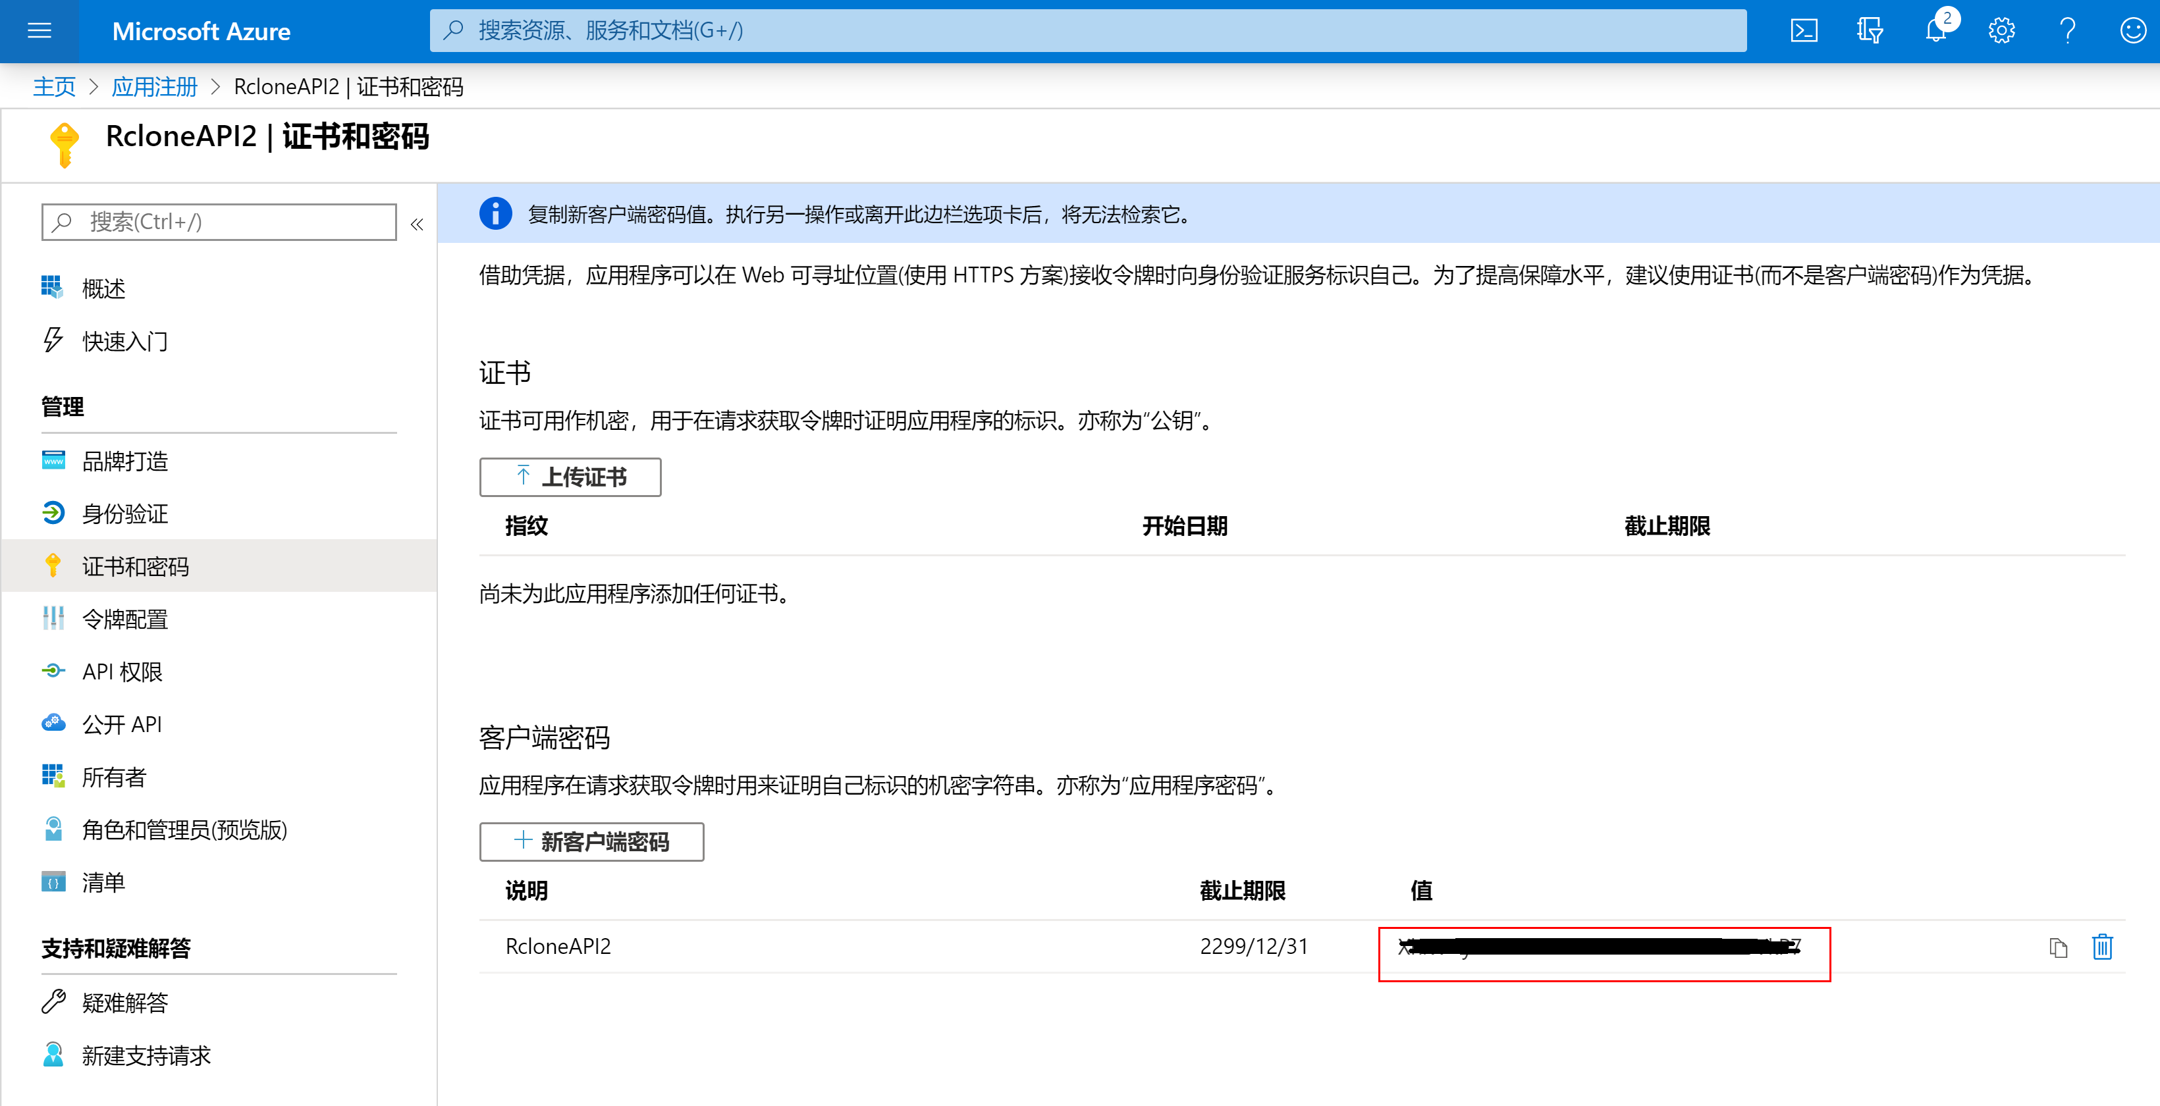Click the 令牌配置 bars icon
2160x1106 pixels.
click(x=53, y=618)
